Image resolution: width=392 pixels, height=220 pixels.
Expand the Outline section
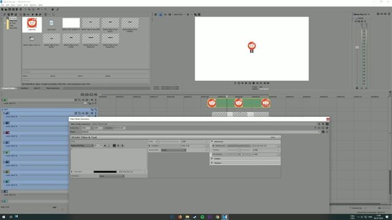coord(213,159)
